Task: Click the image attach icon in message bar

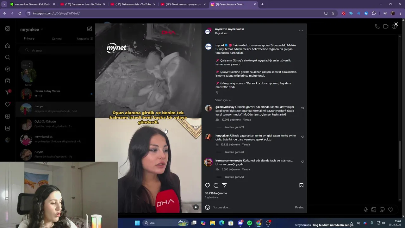Action: (374, 210)
